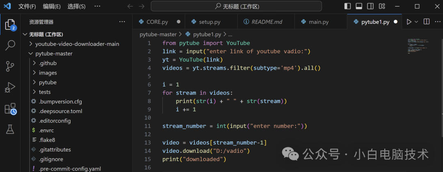Open the .gitignore file
443x172 pixels.
(77, 159)
